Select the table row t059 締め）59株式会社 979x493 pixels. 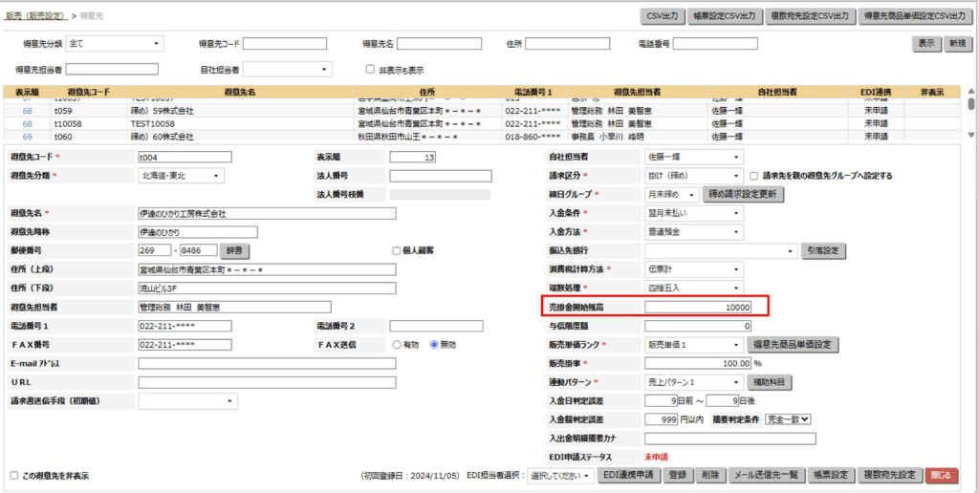[481, 111]
